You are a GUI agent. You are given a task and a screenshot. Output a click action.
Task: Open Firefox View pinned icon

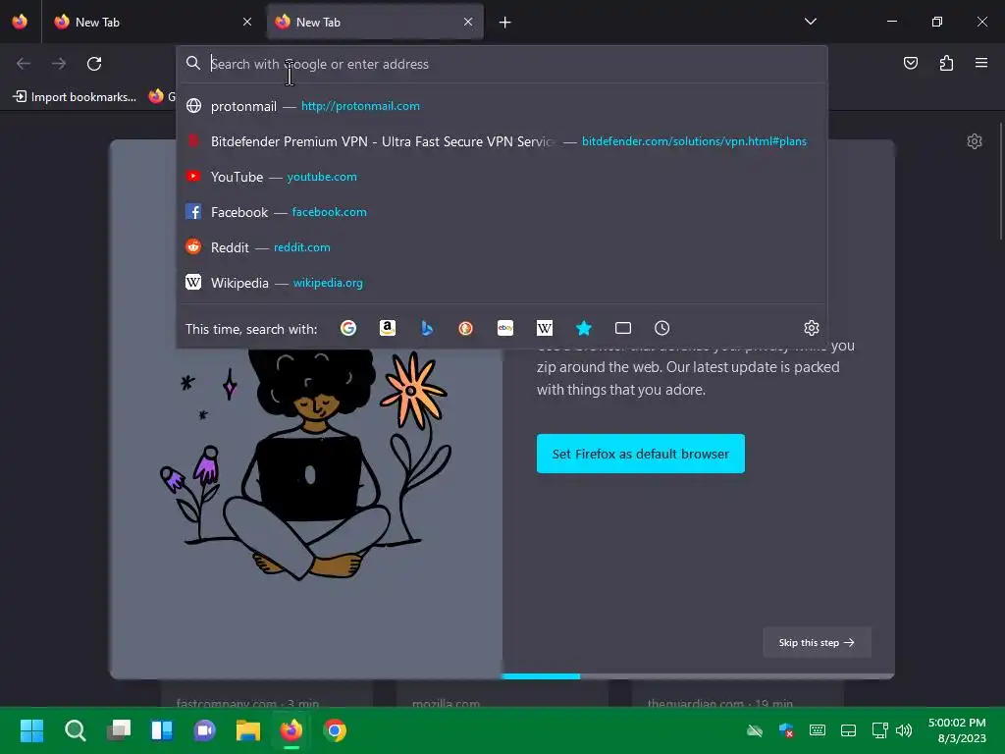click(x=20, y=22)
